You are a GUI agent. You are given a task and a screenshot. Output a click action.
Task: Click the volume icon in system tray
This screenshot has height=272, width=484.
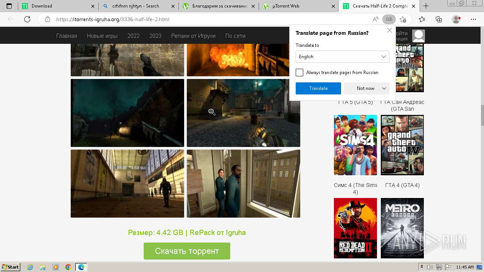[x=429, y=267]
